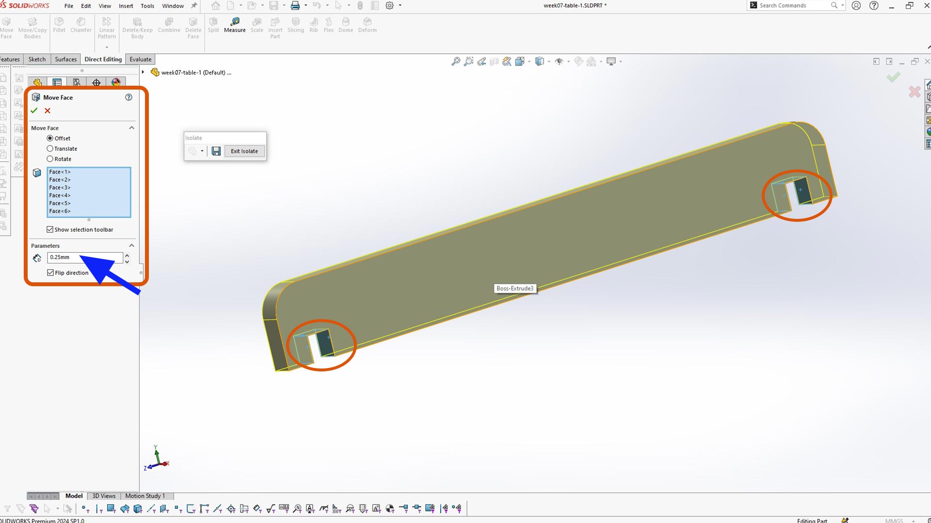Increase distance with spinner up arrow

pos(127,255)
